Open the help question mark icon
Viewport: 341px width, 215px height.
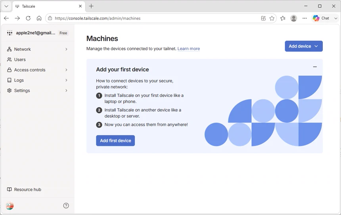tap(66, 205)
